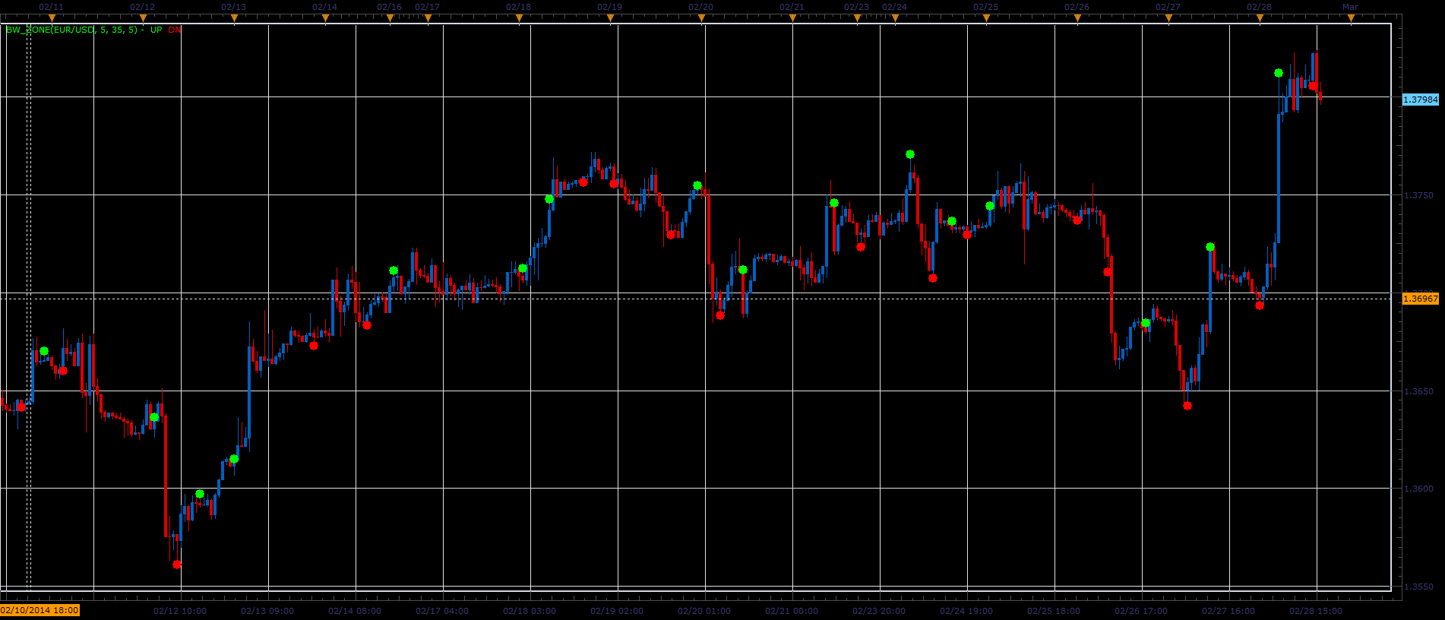
Task: Click the orange 02/10/2014 18:00 time tag
Action: (40, 610)
